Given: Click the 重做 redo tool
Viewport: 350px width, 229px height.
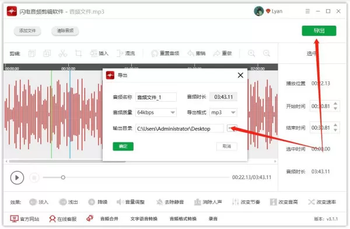Looking at the screenshot, I should tap(223, 53).
